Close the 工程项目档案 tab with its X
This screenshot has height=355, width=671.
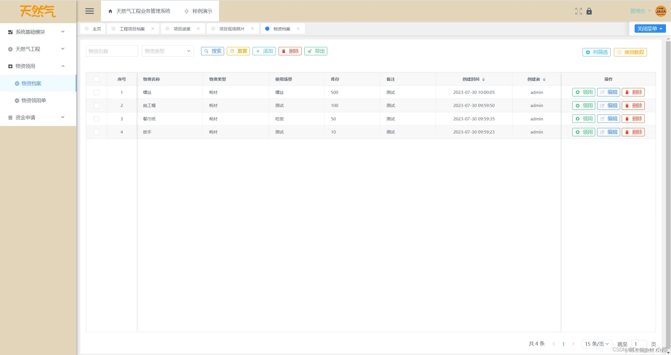pos(153,28)
